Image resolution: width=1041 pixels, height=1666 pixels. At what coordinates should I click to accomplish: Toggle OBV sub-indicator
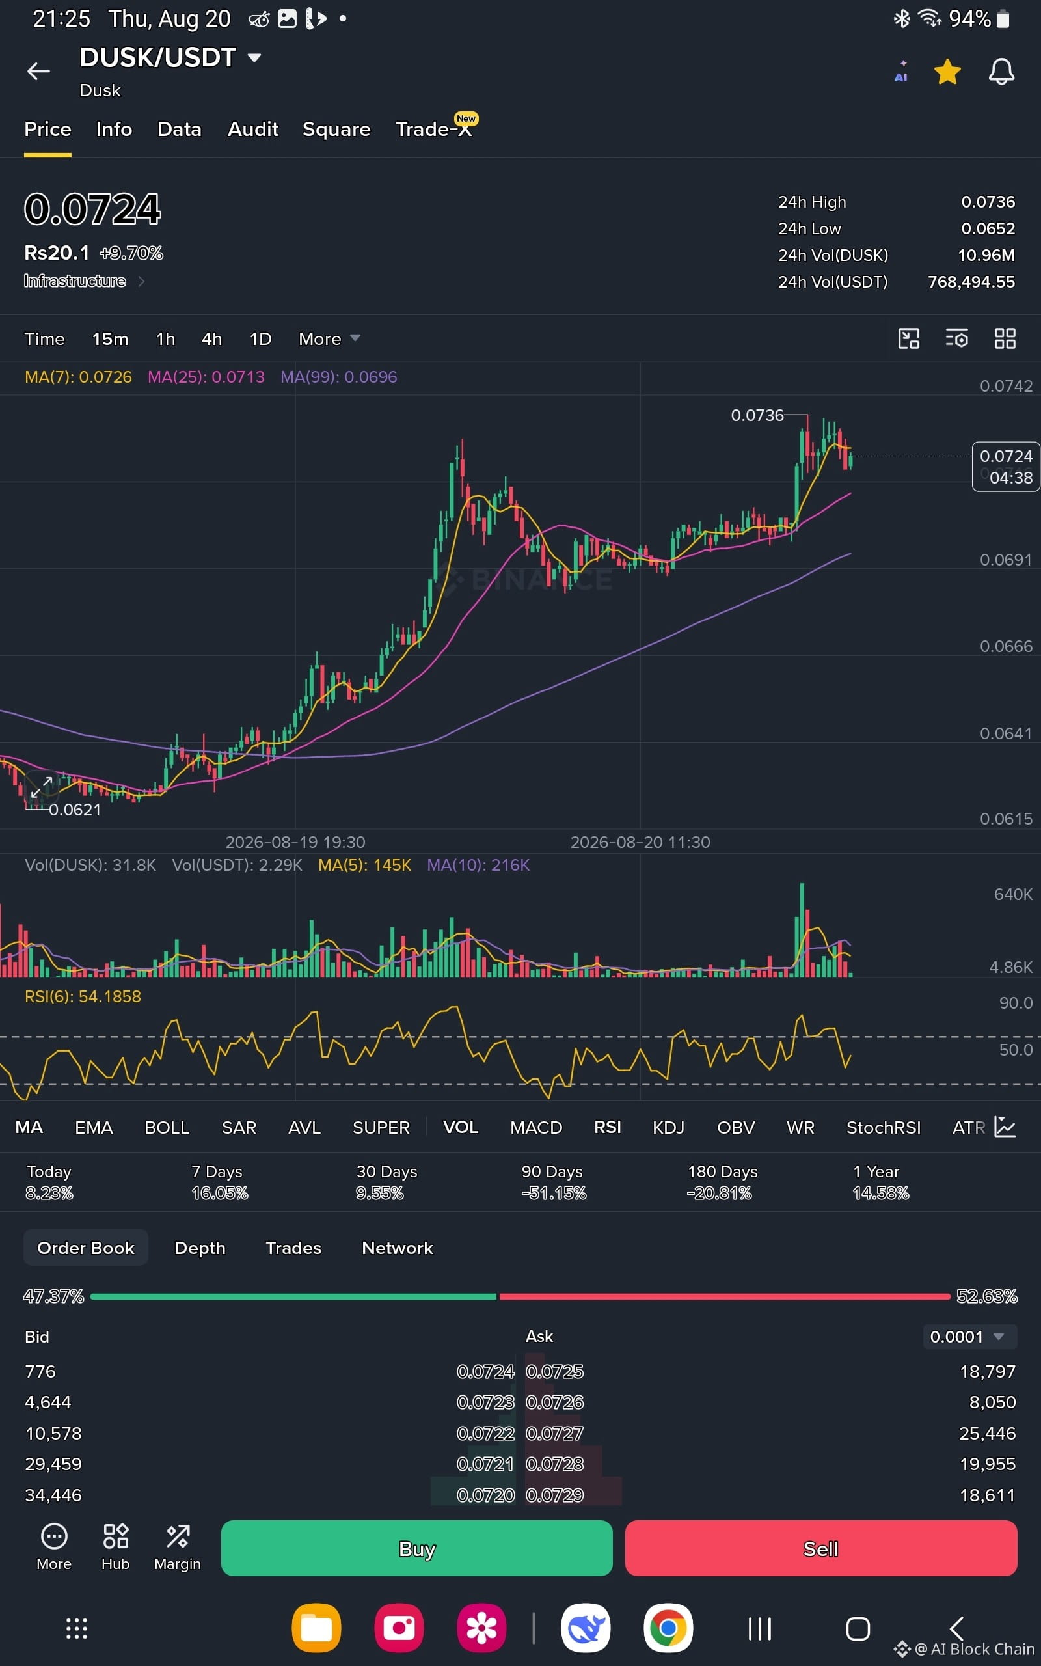(x=736, y=1127)
